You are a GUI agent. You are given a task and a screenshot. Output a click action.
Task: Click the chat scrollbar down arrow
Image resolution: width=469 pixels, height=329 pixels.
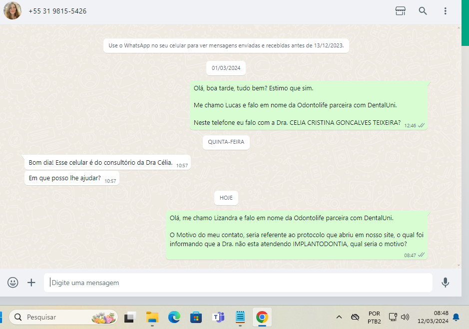pos(459,265)
